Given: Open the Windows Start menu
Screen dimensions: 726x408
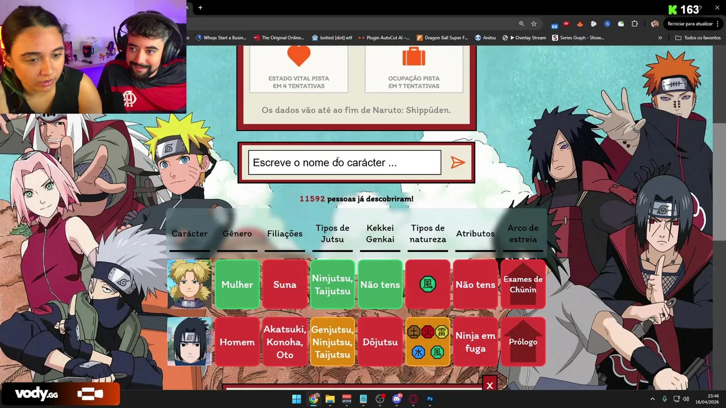Looking at the screenshot, I should (x=297, y=399).
